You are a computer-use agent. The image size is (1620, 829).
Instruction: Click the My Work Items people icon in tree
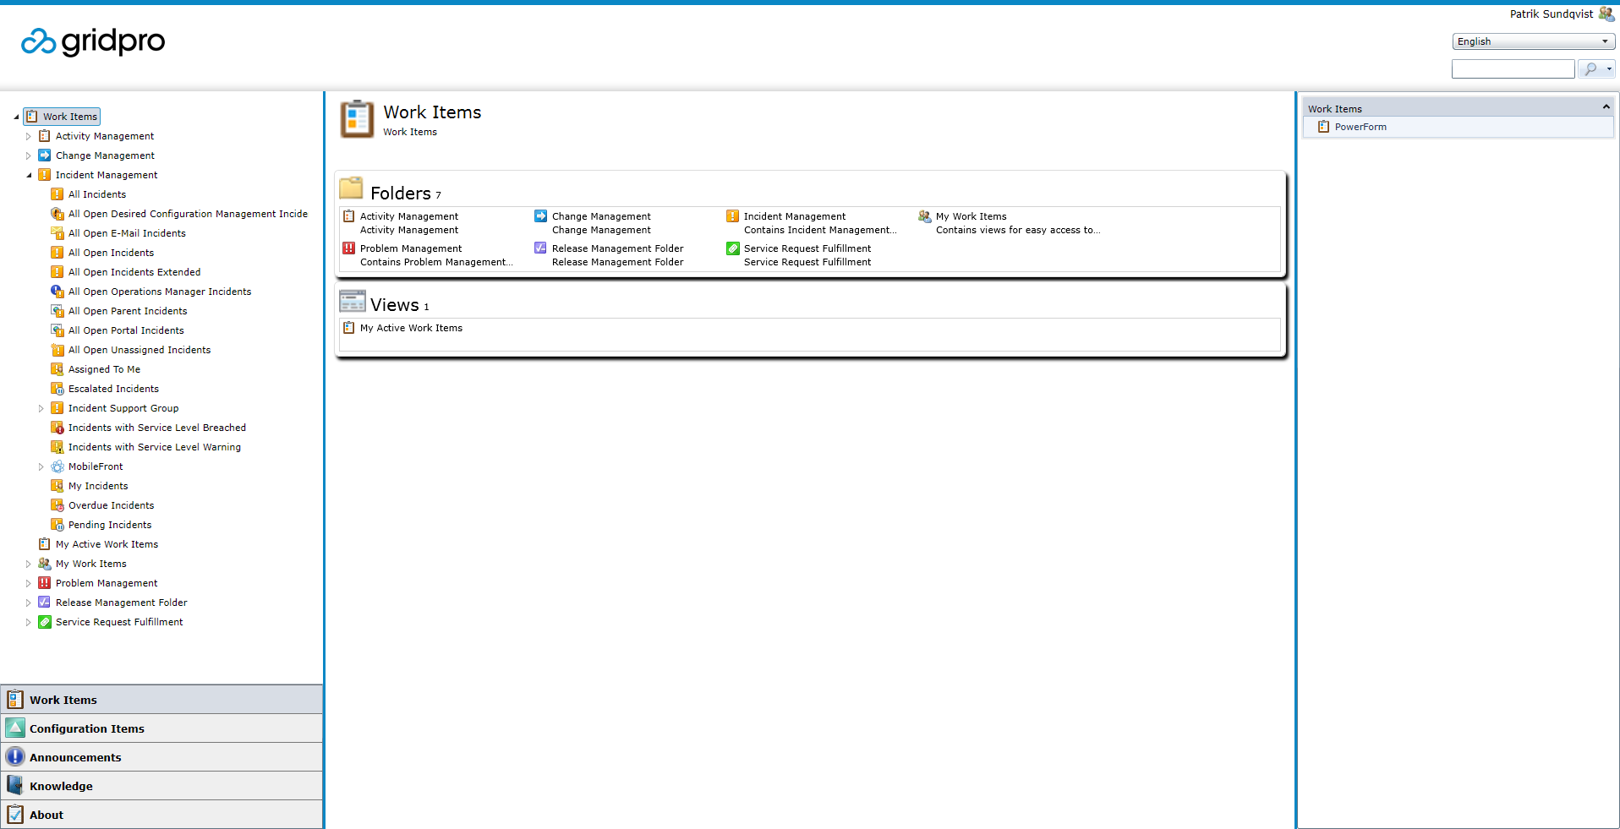(45, 564)
